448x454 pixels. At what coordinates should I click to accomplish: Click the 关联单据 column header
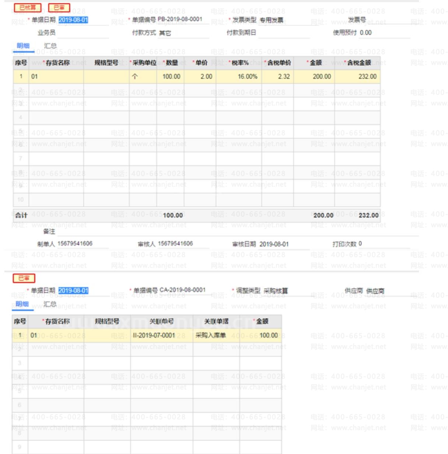pyautogui.click(x=216, y=322)
